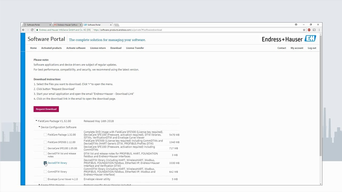
Task: Tick the CommDTM library checkbox
Action: coord(45,172)
